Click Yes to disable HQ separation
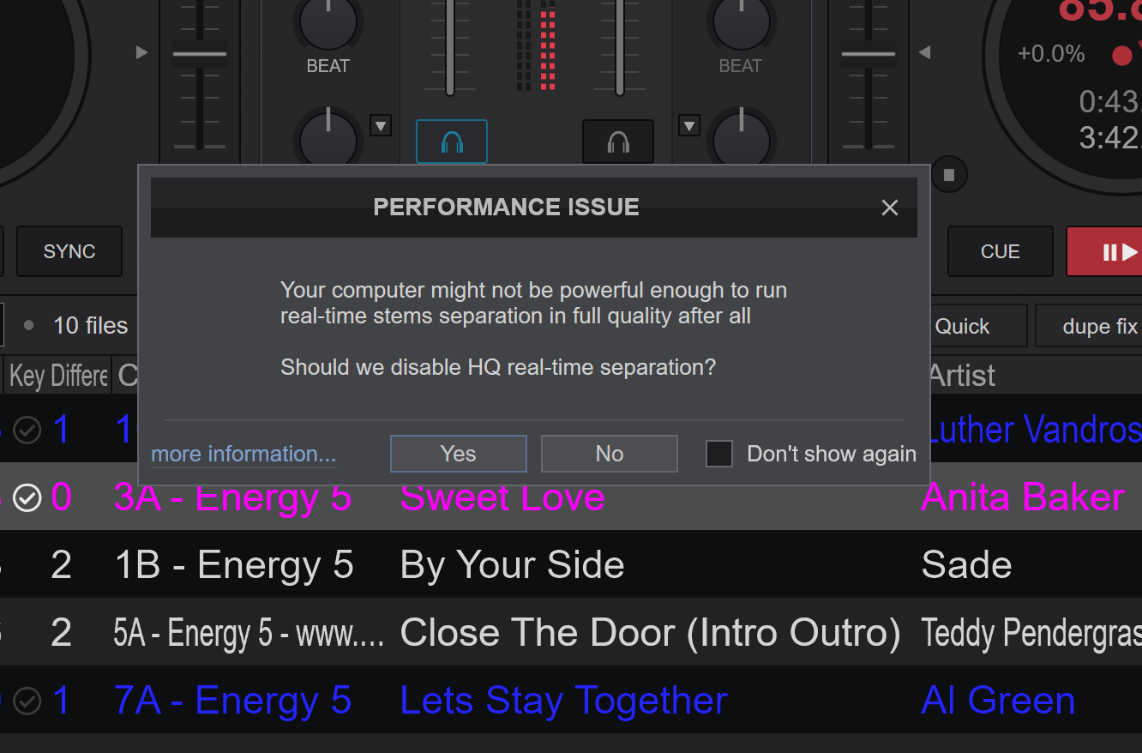 [458, 454]
